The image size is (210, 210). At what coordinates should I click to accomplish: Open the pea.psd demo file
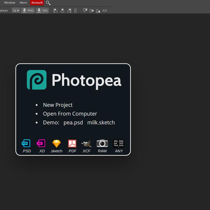click(73, 122)
